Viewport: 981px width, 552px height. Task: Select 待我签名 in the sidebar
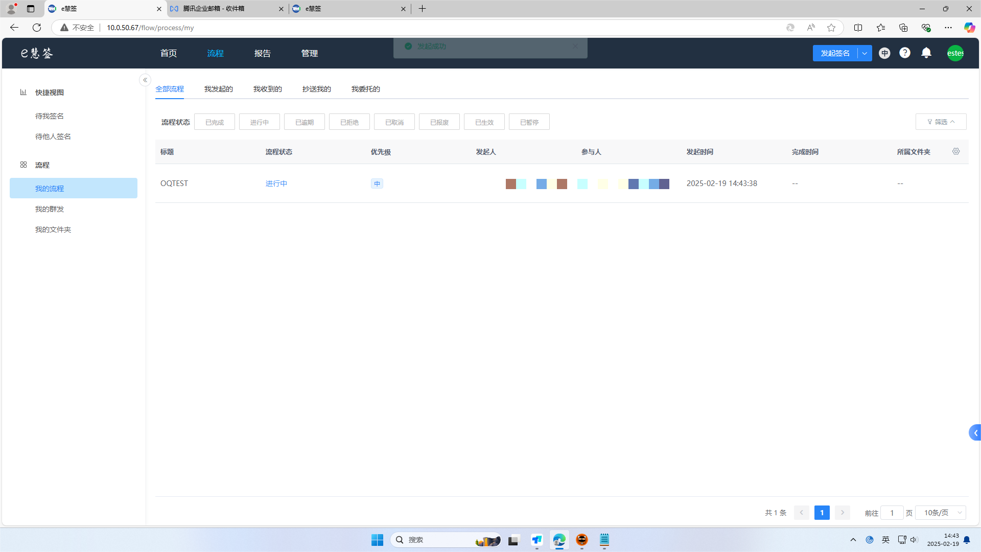(50, 116)
